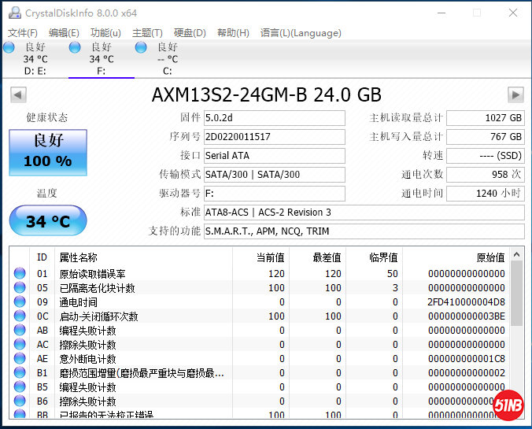Image resolution: width=532 pixels, height=429 pixels.
Task: Click status orb for attribute AE unexpected power loss
Action: pos(20,359)
